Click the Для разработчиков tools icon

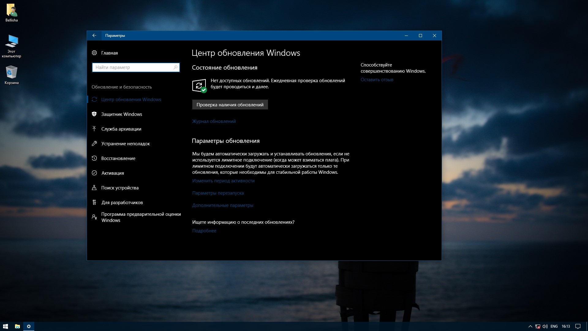[94, 203]
